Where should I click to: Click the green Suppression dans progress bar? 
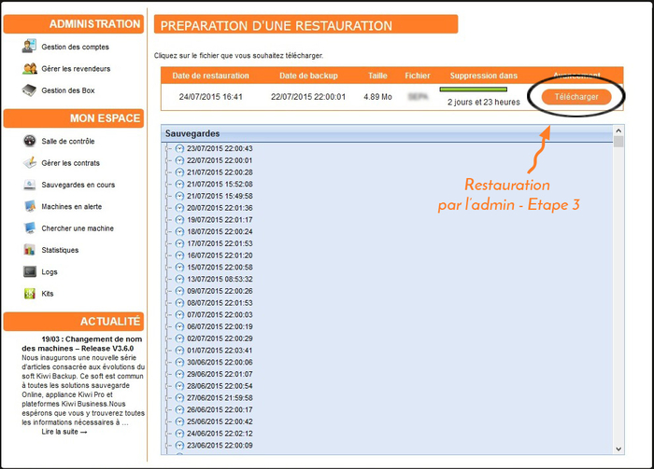tap(478, 90)
